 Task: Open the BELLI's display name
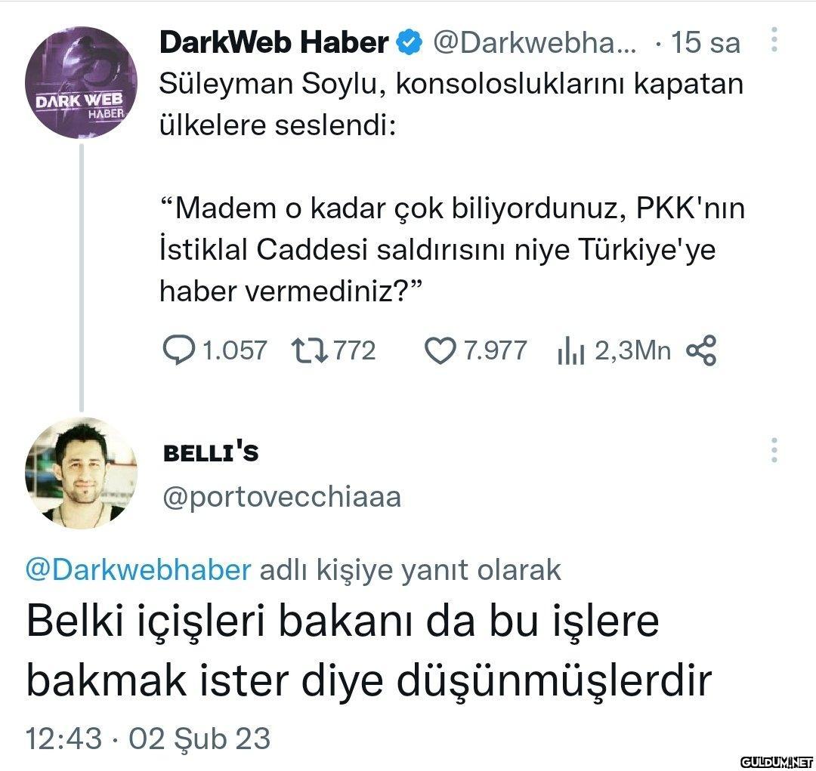(x=211, y=452)
